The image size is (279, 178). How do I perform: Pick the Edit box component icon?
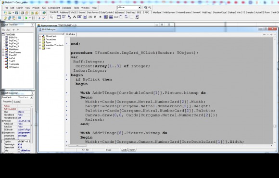79,17
